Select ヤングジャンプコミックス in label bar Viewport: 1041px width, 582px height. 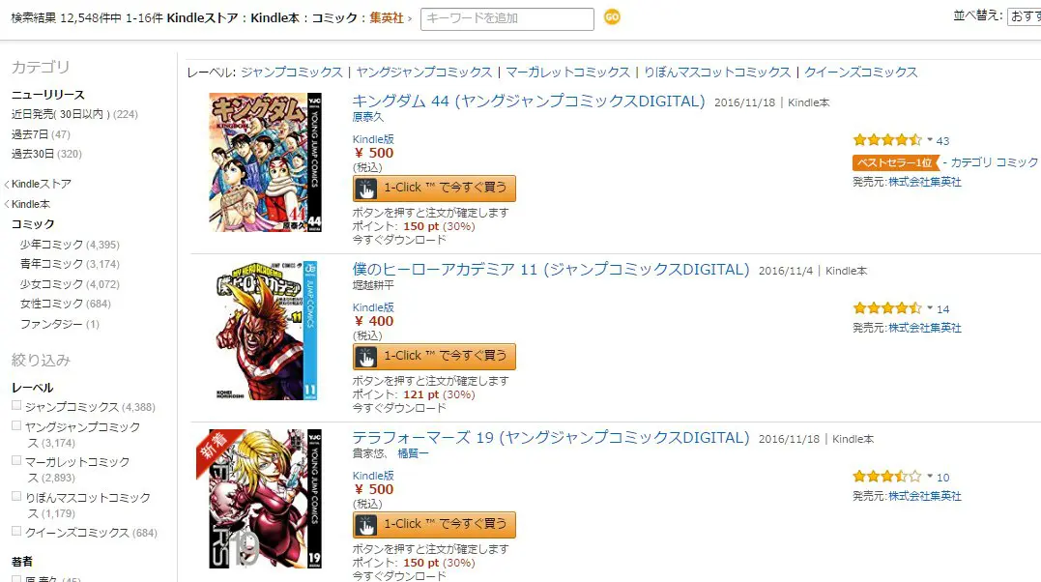pos(423,72)
